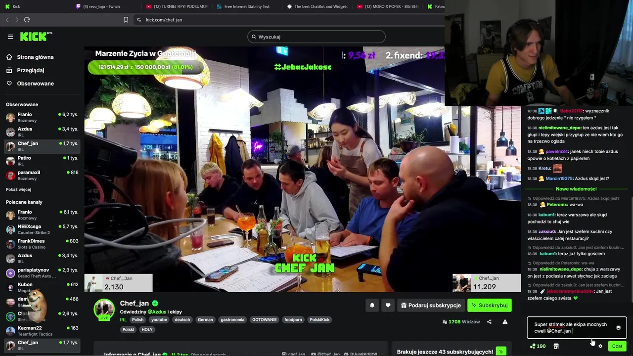
Task: Click the 190 channel points balance
Action: click(x=538, y=346)
